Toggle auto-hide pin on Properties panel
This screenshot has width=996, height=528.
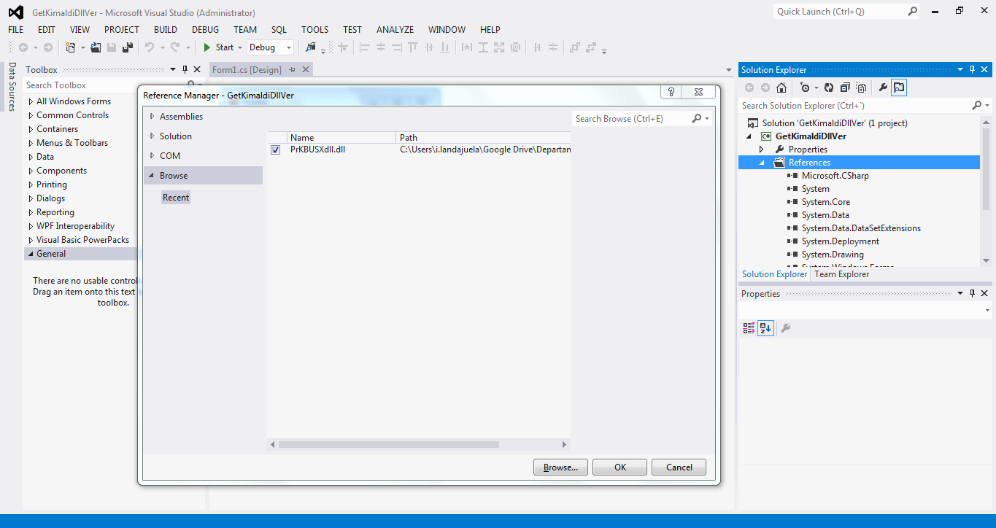click(x=972, y=293)
